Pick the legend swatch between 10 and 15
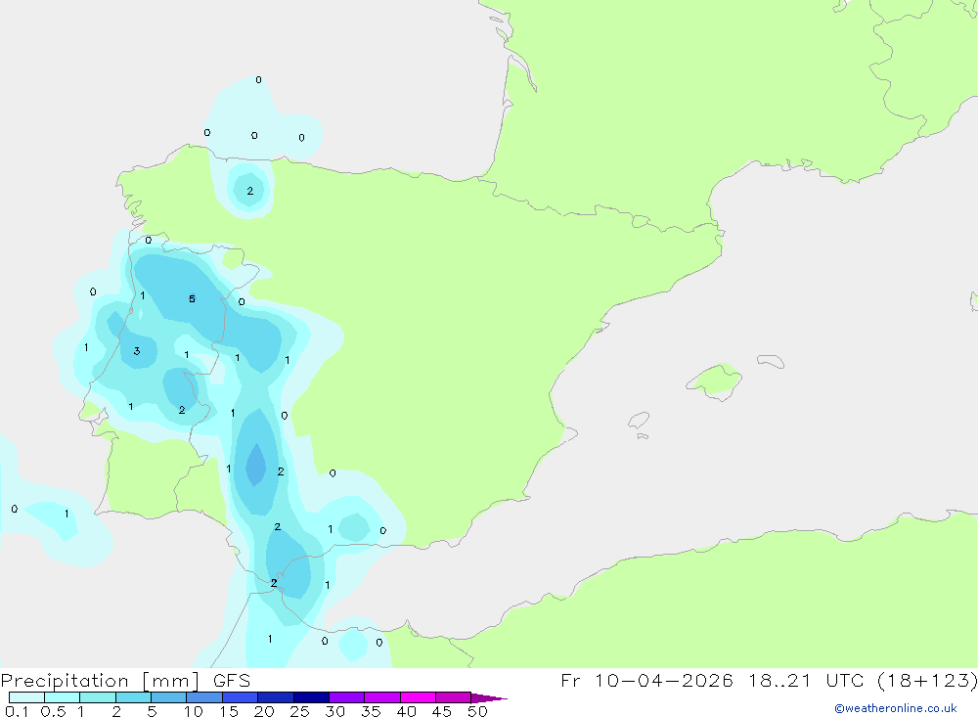Image resolution: width=978 pixels, height=717 pixels. coord(204,697)
